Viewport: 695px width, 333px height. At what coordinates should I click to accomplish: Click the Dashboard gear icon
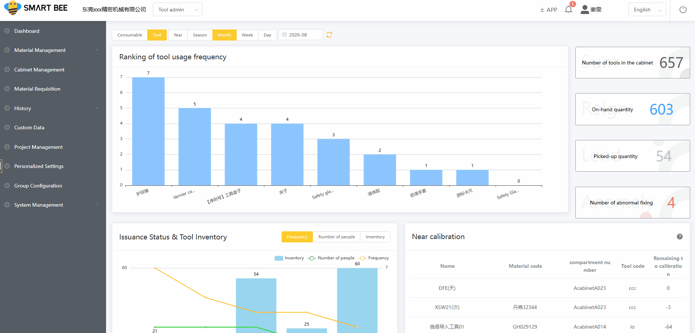click(x=7, y=31)
